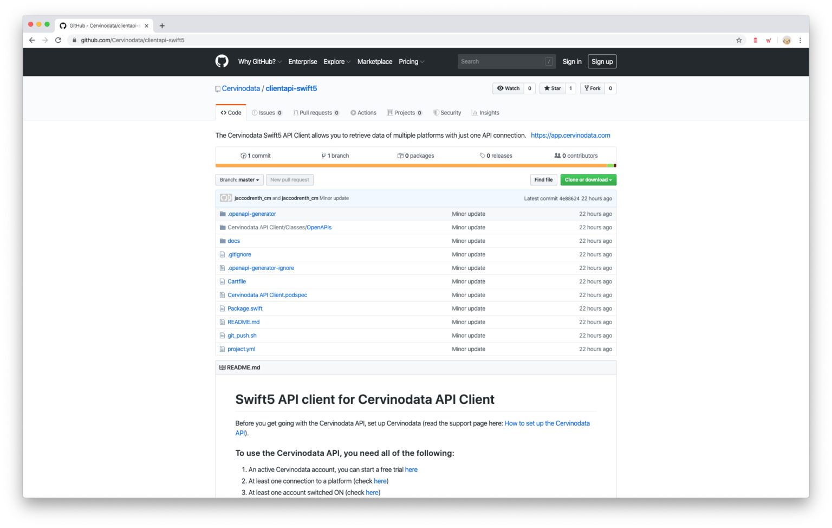Open the How to set up Cervinodata link
Screen dimensions: 832x528
pos(547,423)
